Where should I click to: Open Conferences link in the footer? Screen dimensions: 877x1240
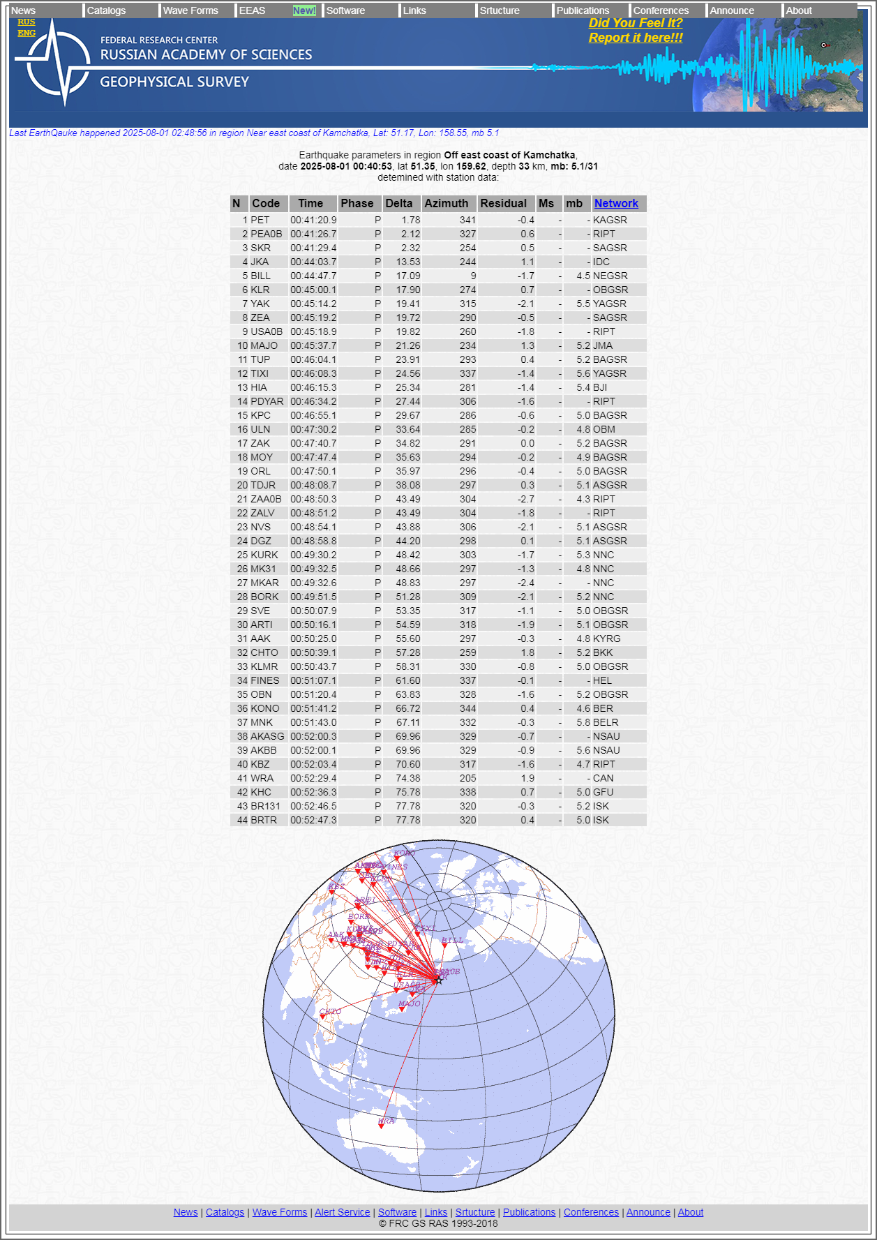(x=591, y=1212)
